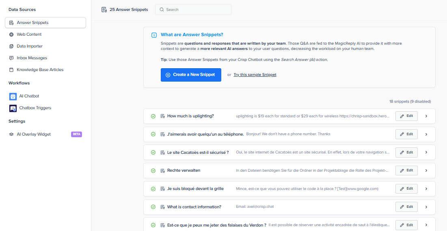Edit the falaises du Verdon snippet
447x231 pixels.
point(406,225)
